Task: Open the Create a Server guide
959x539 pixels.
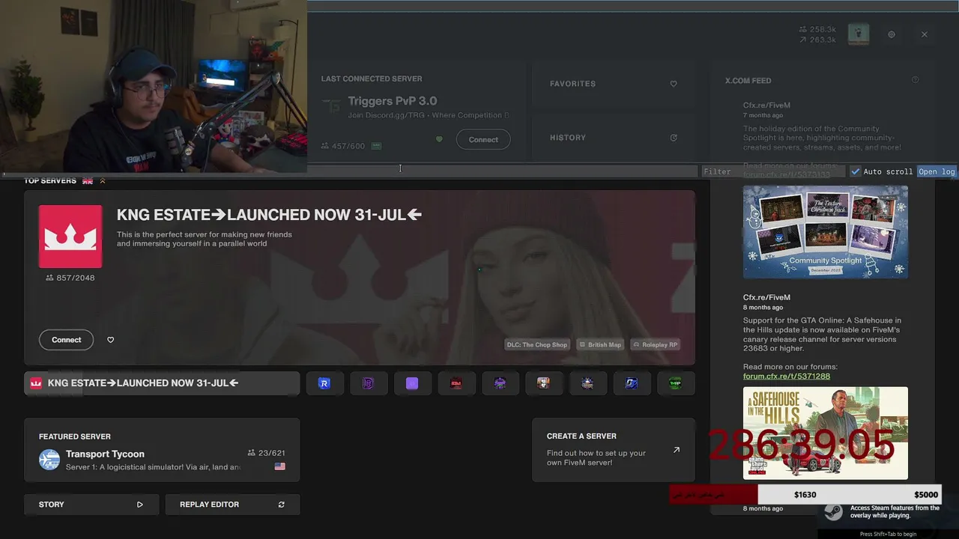Action: [x=614, y=450]
